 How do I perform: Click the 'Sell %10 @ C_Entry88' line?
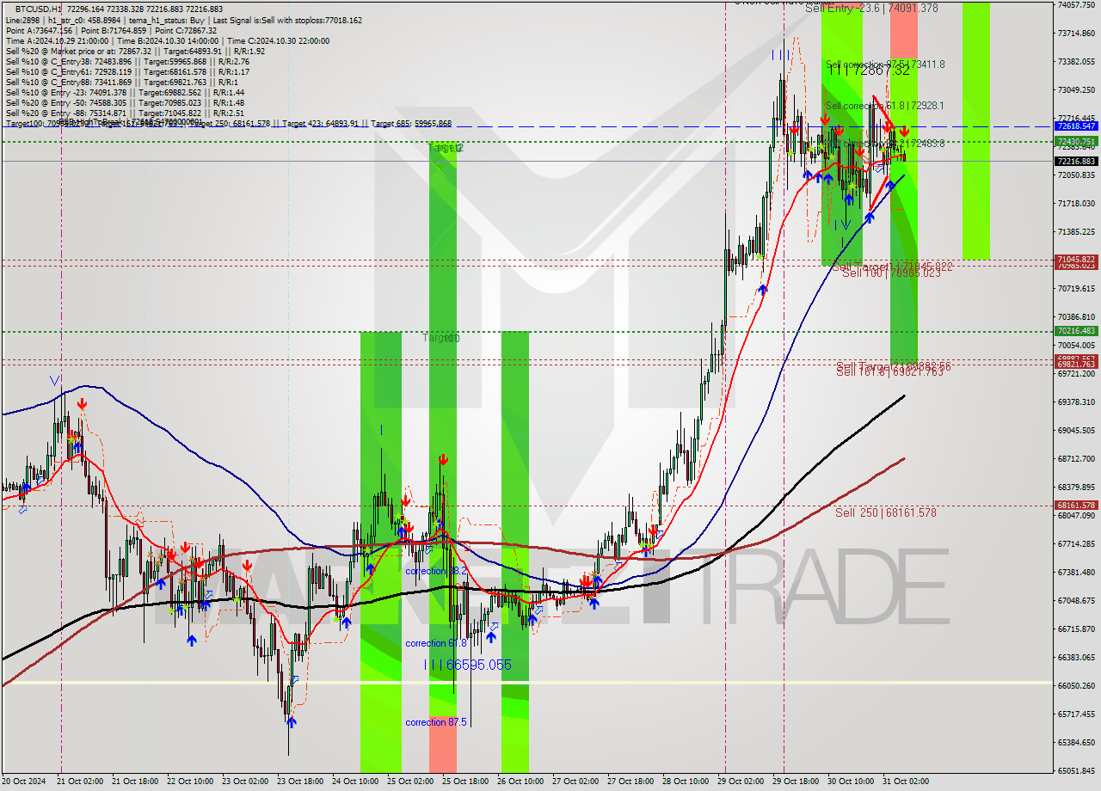click(121, 82)
